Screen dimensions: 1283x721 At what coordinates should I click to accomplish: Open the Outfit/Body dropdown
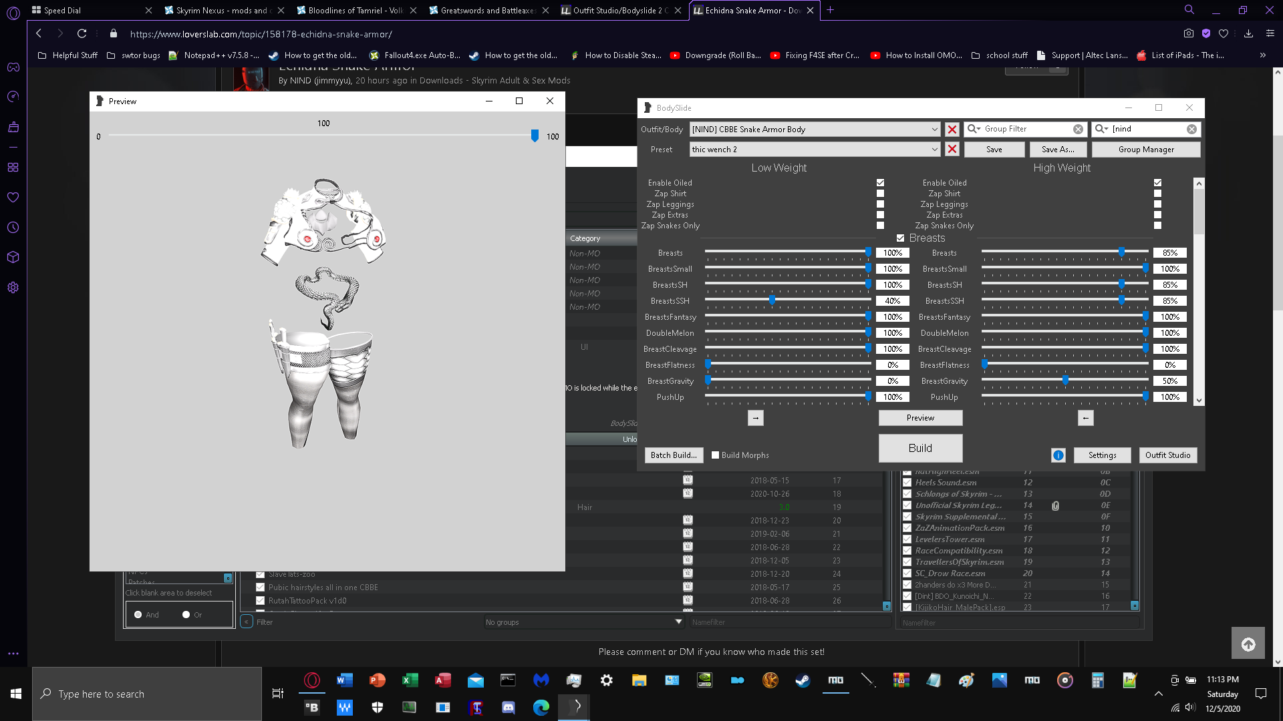pos(815,130)
